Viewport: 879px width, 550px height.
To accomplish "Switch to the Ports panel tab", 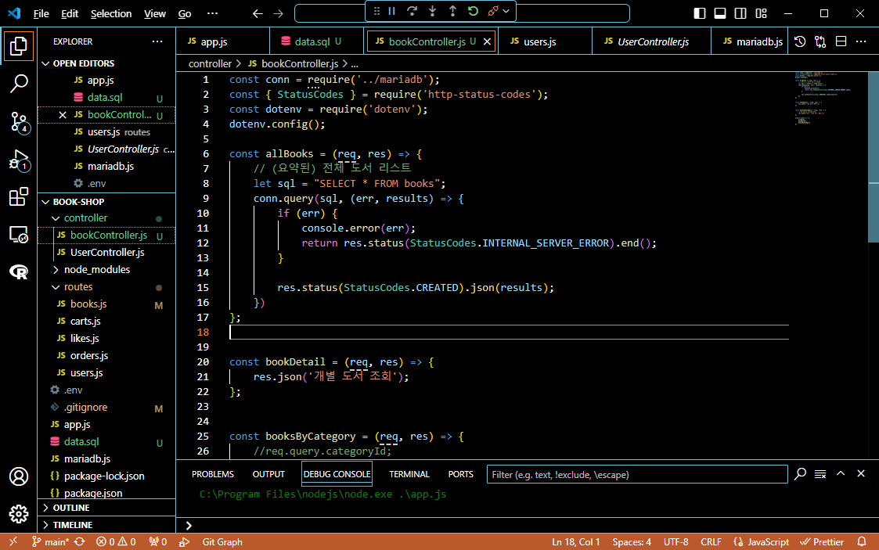I will click(x=461, y=474).
